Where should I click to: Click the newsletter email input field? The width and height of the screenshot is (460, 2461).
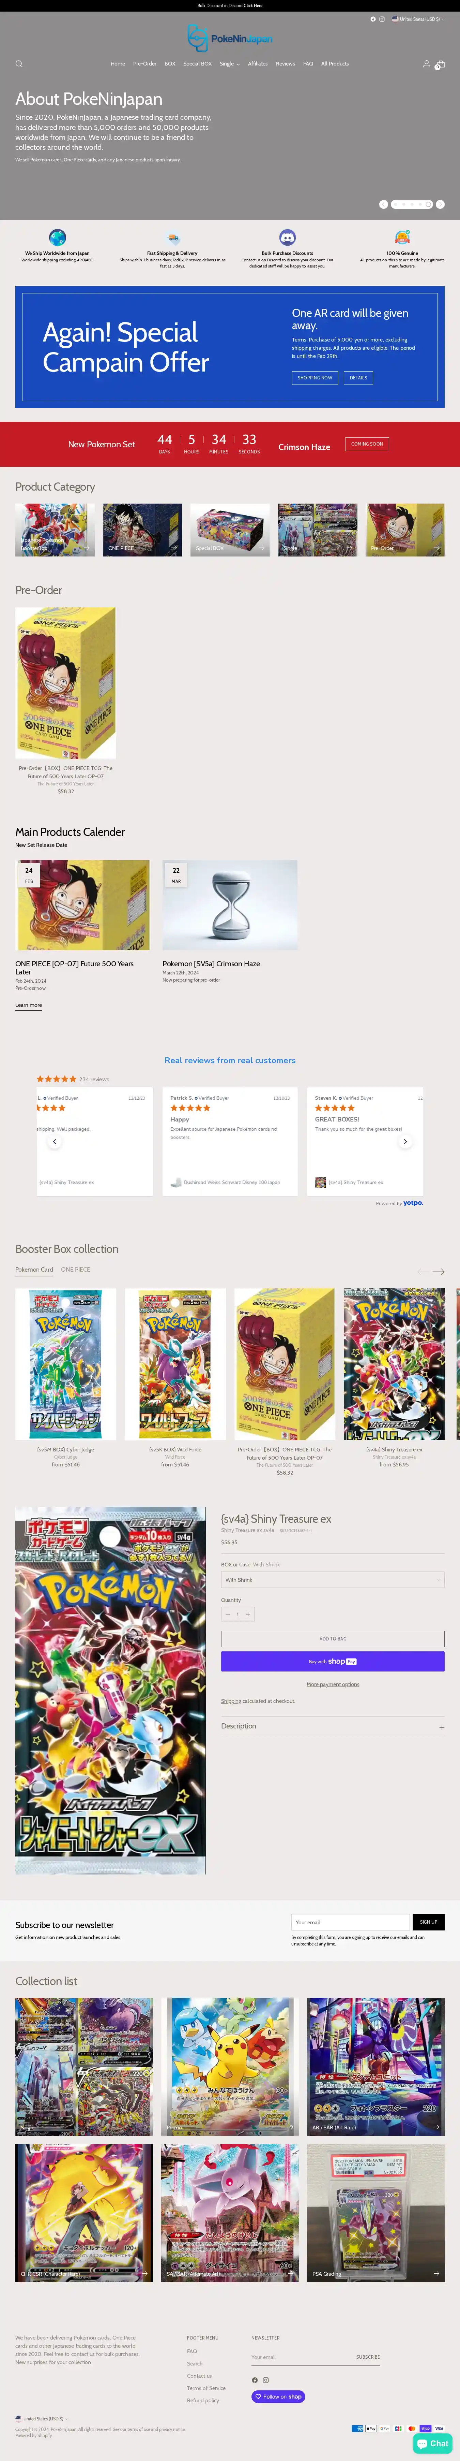click(350, 1922)
